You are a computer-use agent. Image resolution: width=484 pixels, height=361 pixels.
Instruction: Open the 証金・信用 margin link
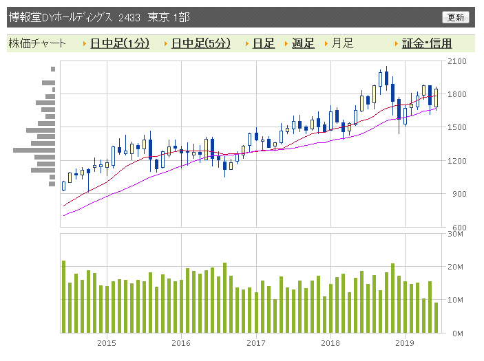427,43
